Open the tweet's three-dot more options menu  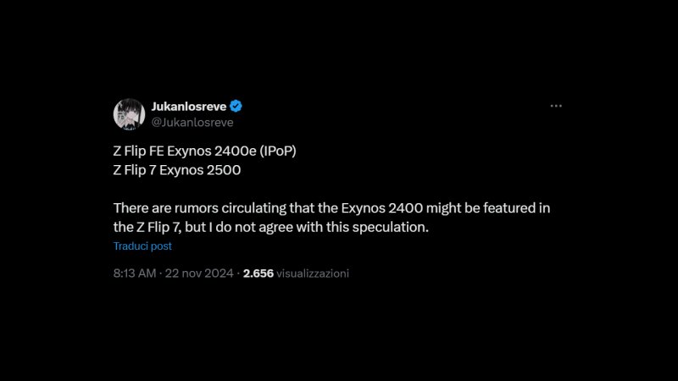coord(556,106)
